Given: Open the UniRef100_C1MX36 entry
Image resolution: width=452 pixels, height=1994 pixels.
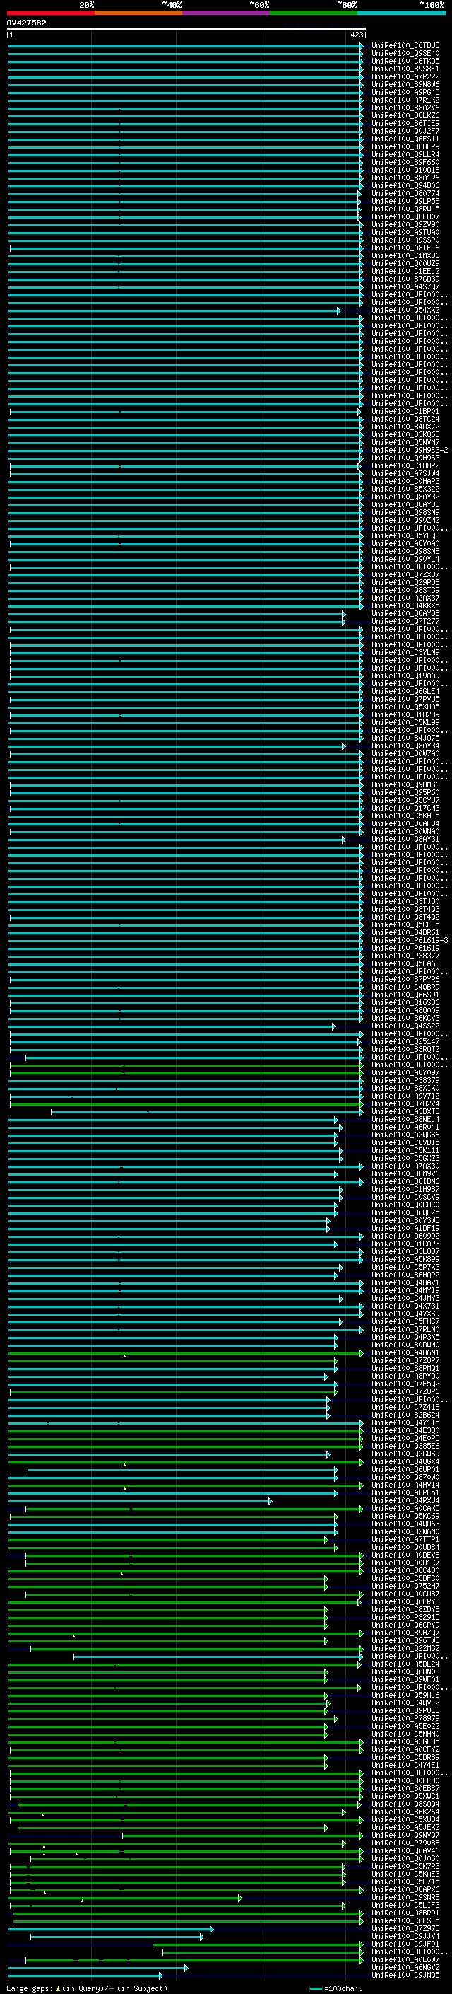Looking at the screenshot, I should (405, 255).
